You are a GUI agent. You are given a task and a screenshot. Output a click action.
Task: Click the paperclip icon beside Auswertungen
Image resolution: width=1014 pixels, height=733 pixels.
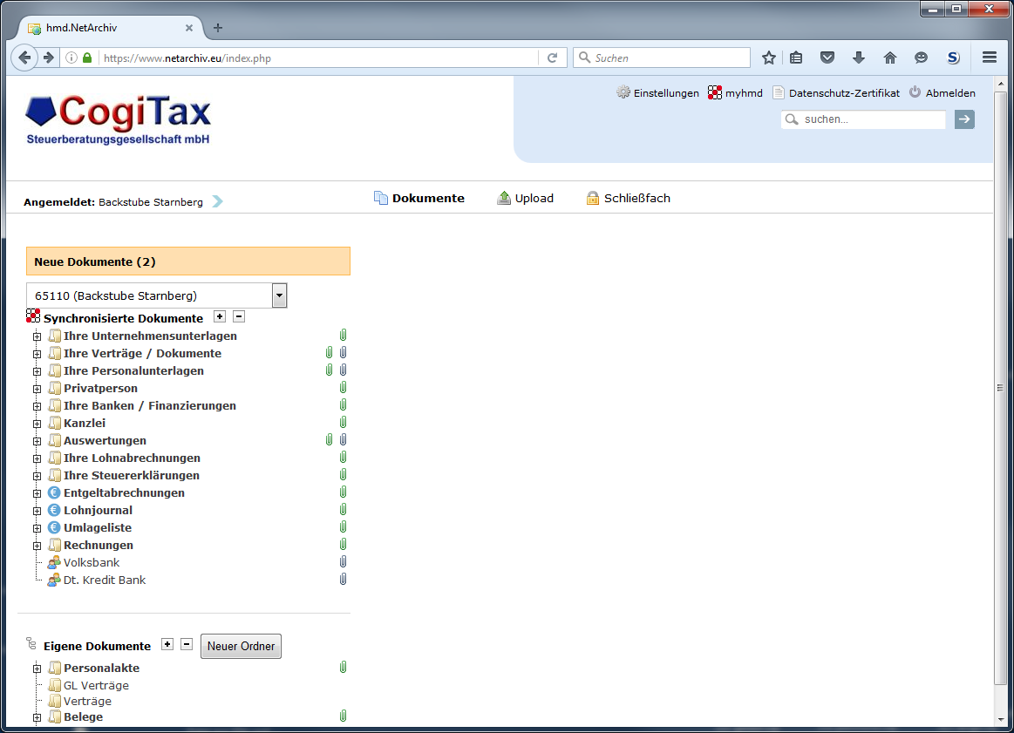coord(329,439)
